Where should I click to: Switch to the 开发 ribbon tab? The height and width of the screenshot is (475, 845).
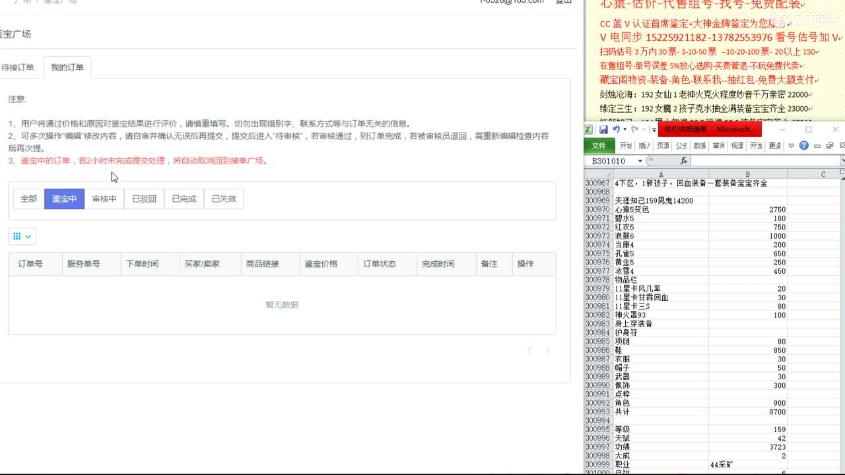(756, 146)
